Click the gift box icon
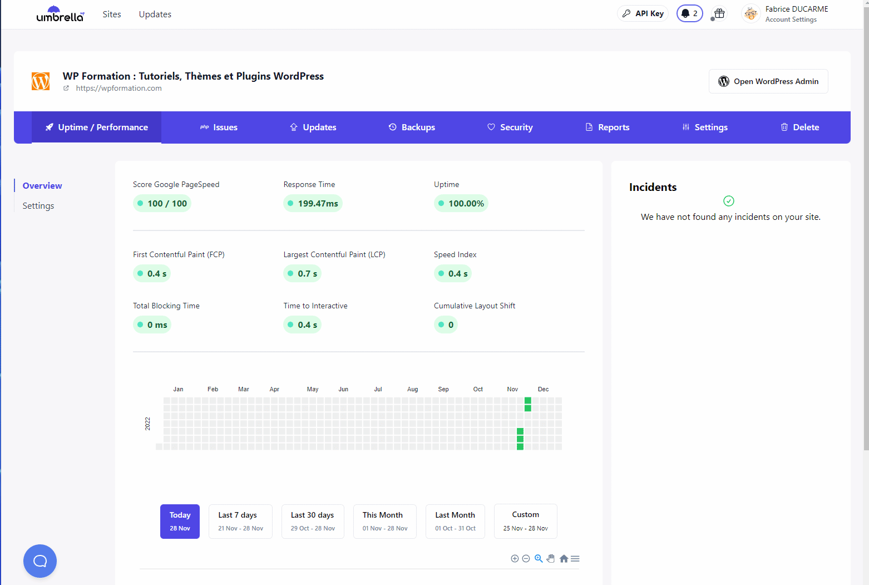Viewport: 869px width, 585px height. click(x=719, y=13)
